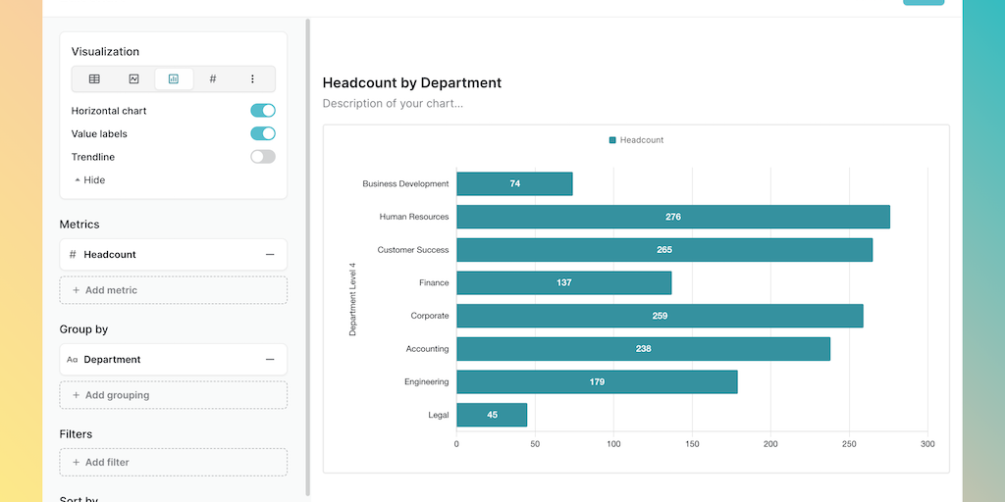Turn off Value labels toggle
This screenshot has height=502, width=1005.
point(262,134)
